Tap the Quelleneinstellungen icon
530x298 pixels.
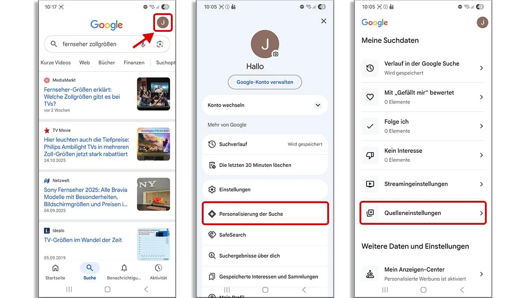tap(370, 213)
